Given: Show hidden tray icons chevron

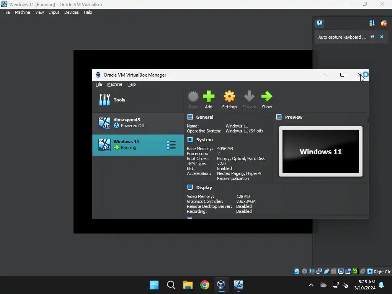Looking at the screenshot, I should click(x=311, y=285).
